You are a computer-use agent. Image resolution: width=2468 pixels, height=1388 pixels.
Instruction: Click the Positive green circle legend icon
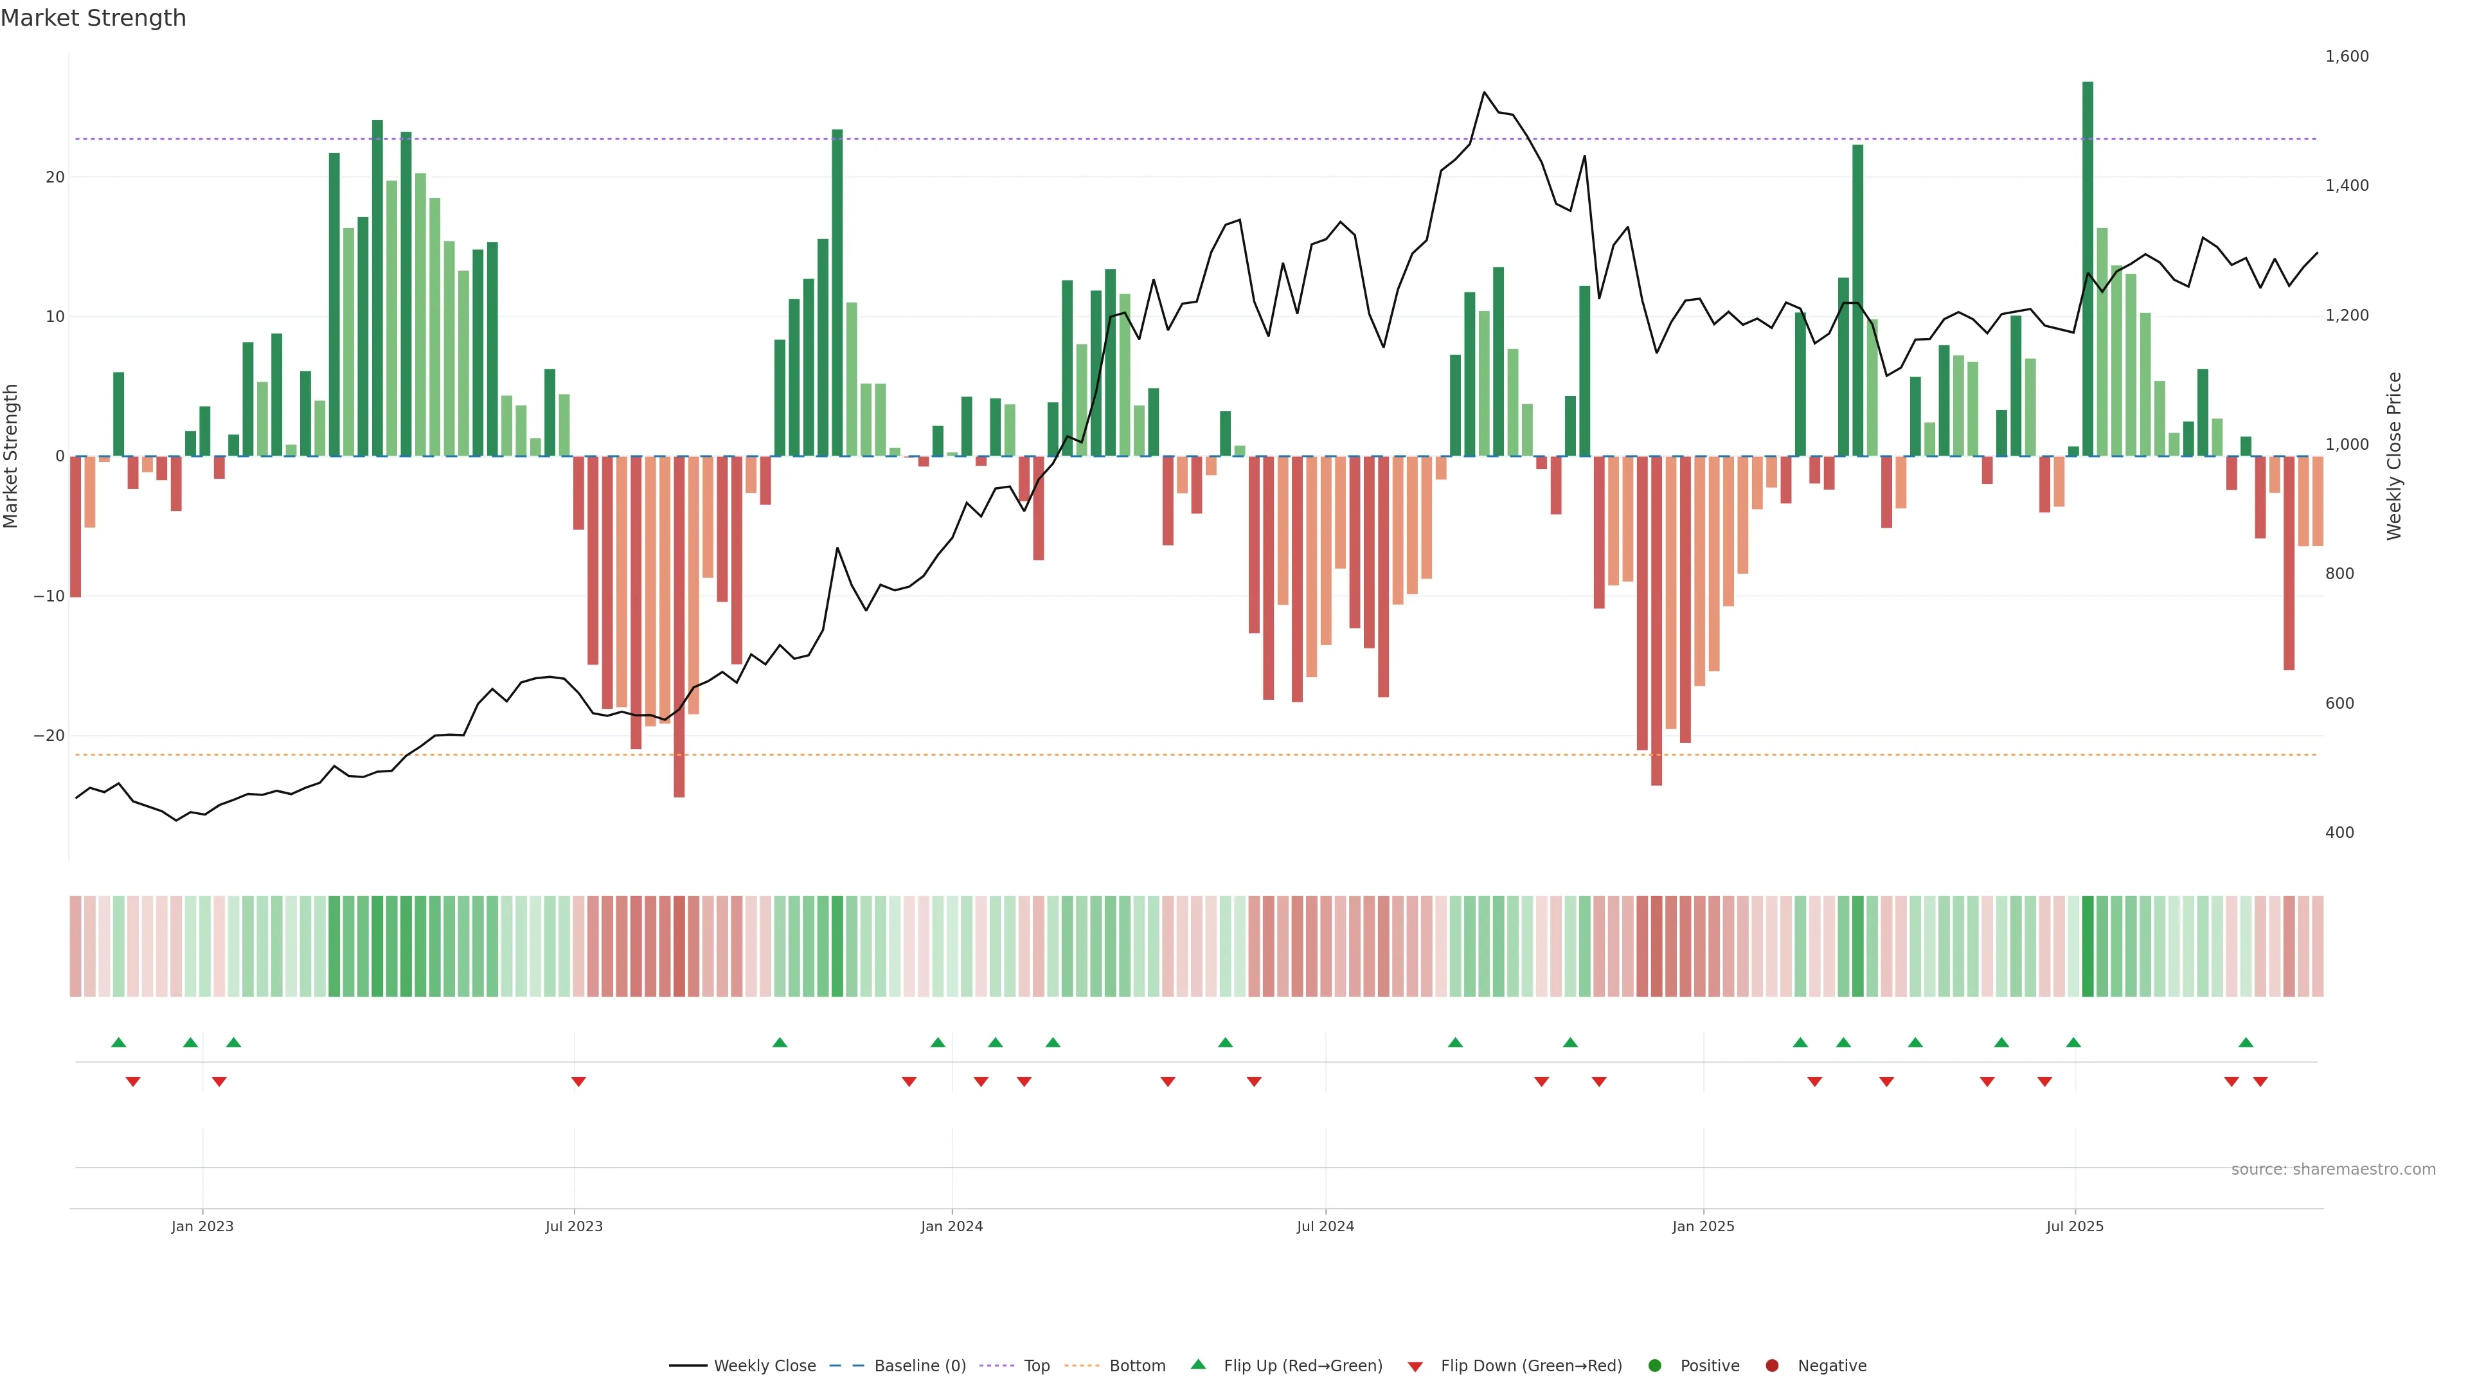(x=1654, y=1366)
